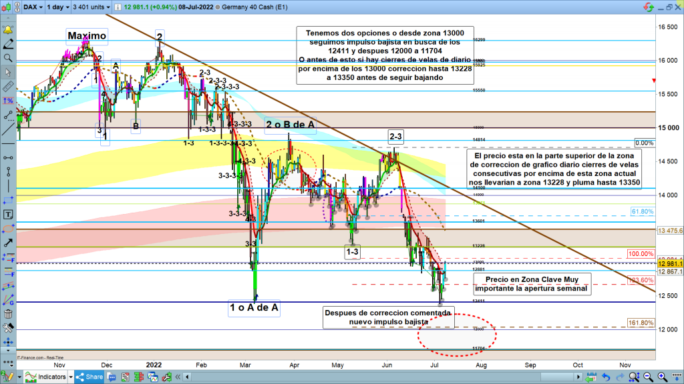Select the magnifier zoom tool
This screenshot has height=384, width=684.
[x=8, y=58]
